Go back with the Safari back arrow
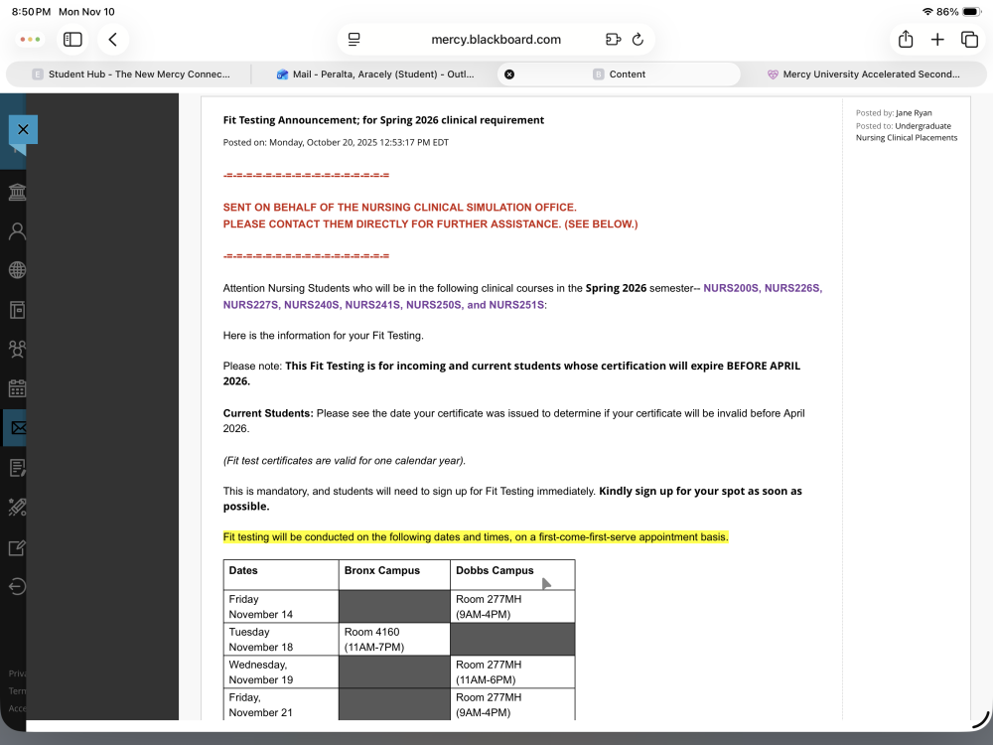The width and height of the screenshot is (993, 745). (x=113, y=40)
